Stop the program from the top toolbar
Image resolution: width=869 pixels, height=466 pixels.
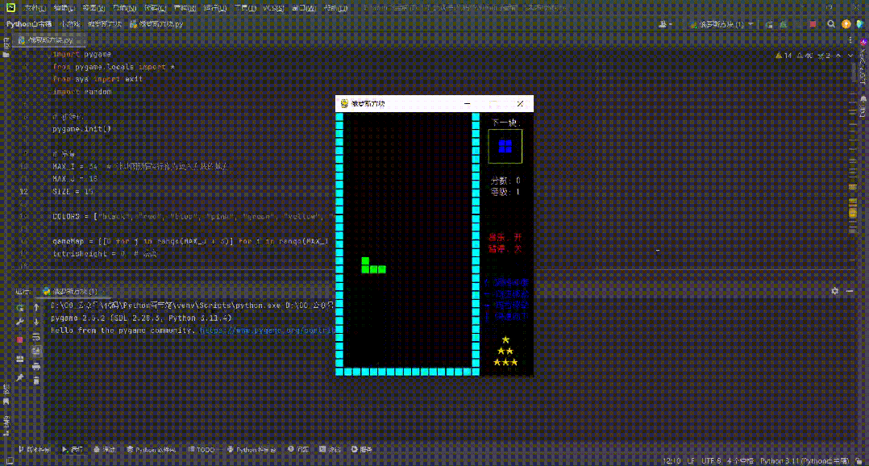point(813,24)
